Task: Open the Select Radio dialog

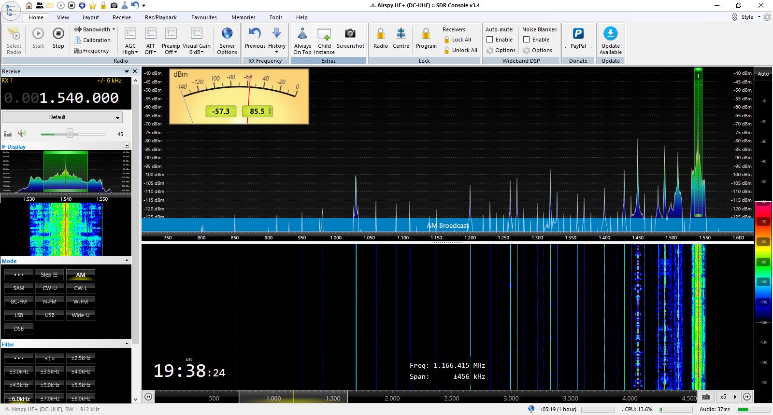Action: [14, 40]
